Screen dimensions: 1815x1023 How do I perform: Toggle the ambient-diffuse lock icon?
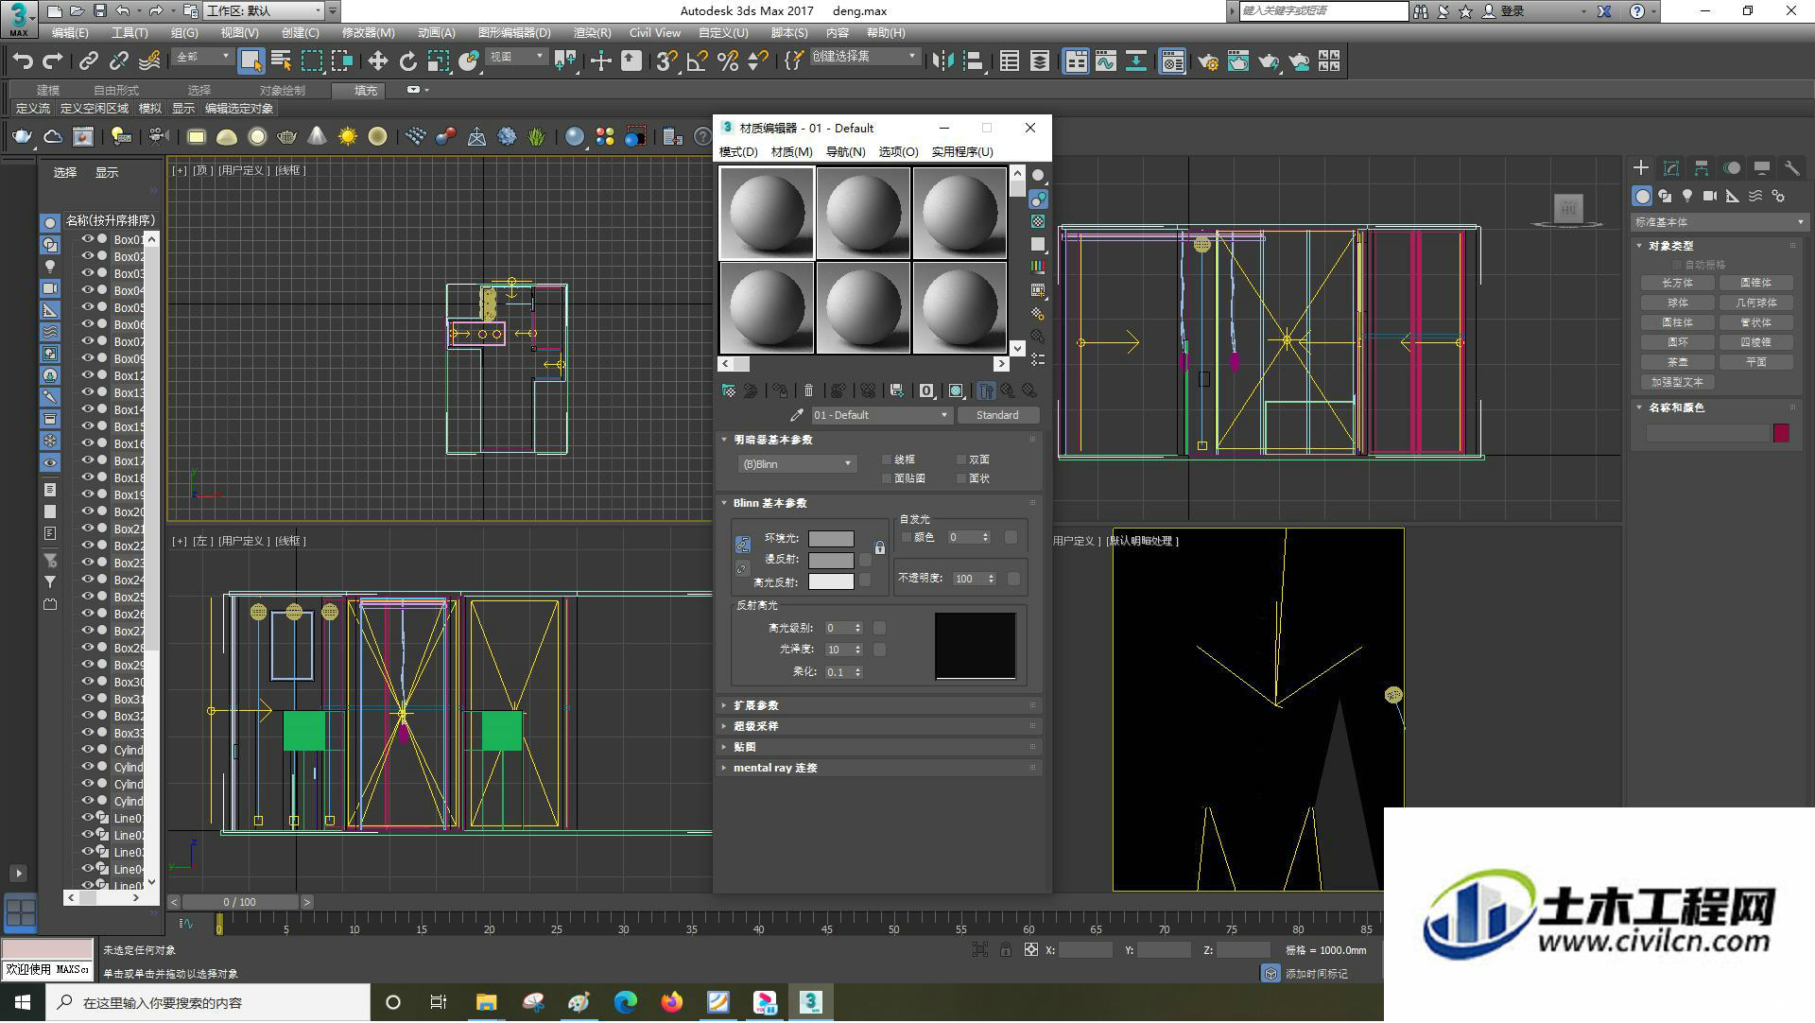pos(880,548)
